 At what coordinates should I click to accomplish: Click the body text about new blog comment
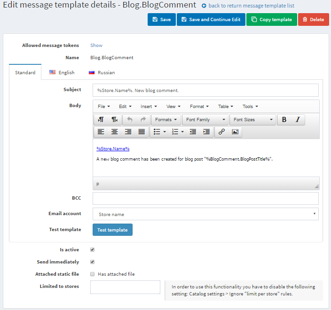(x=184, y=159)
